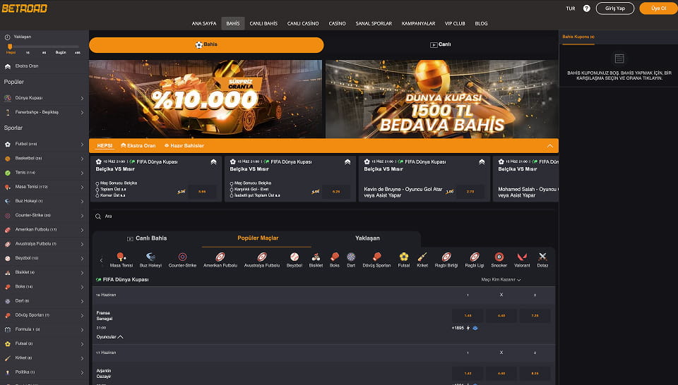Click the Üye Ol button
678x385 pixels.
point(658,8)
